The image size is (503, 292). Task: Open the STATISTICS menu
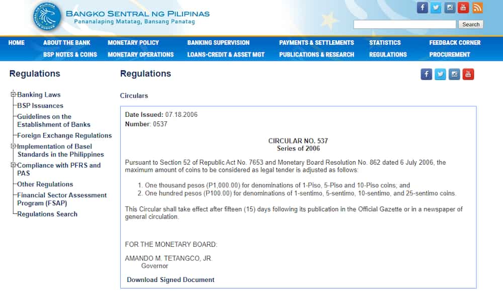(385, 43)
